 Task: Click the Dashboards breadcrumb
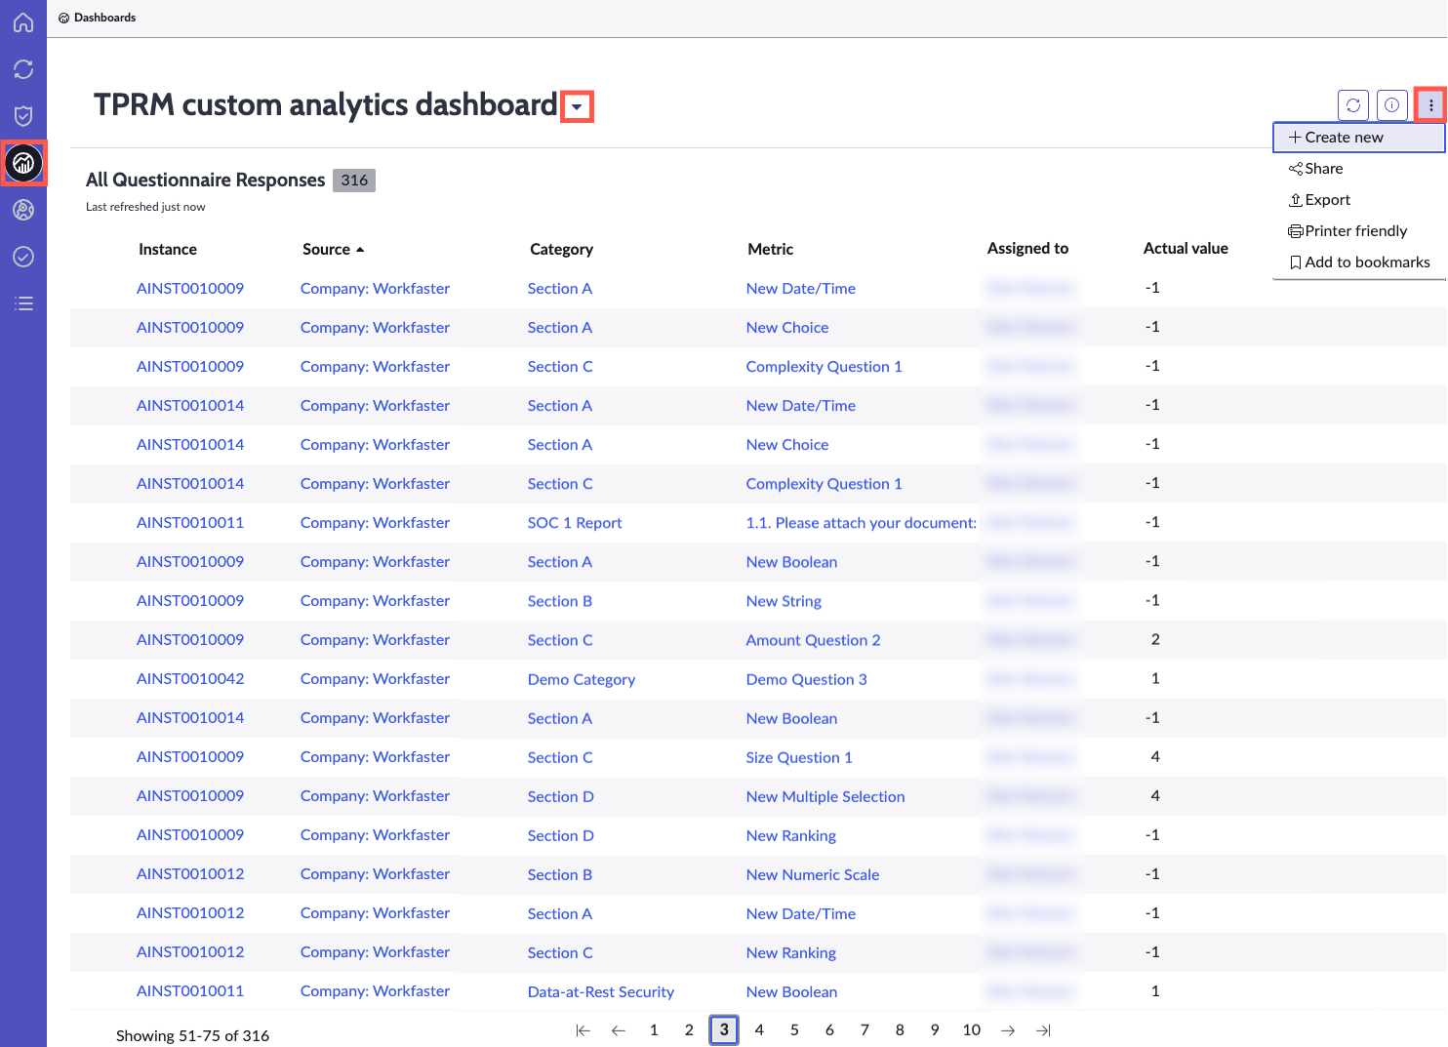tap(98, 18)
